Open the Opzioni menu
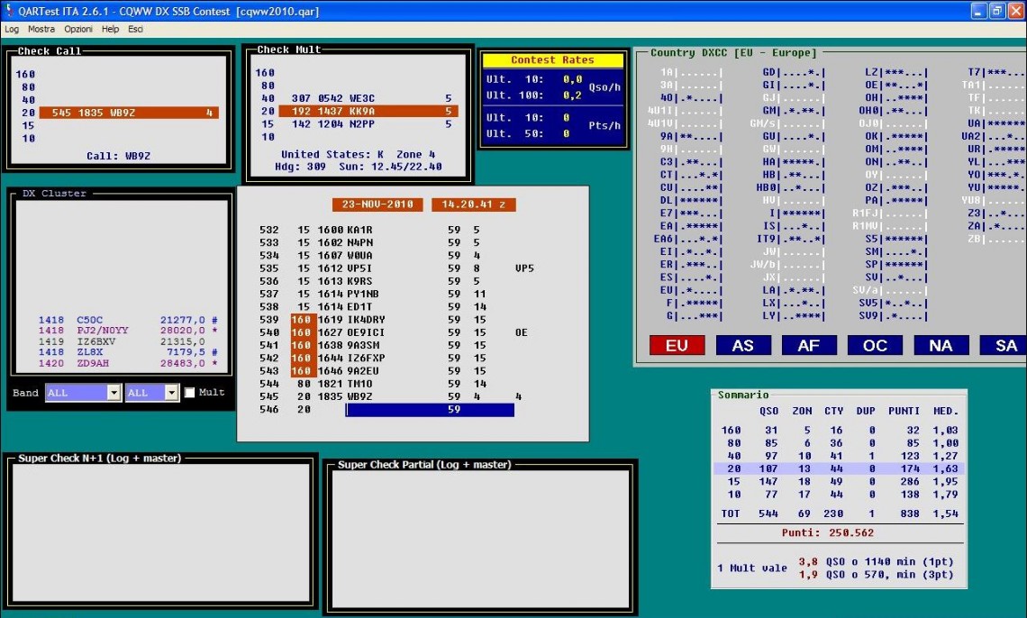 click(x=78, y=29)
